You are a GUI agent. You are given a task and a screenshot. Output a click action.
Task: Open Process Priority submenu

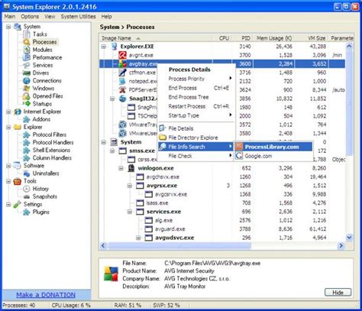[x=196, y=79]
